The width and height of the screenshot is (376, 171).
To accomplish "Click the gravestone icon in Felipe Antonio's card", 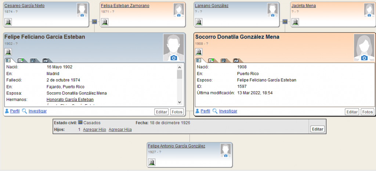I will coord(151,162).
